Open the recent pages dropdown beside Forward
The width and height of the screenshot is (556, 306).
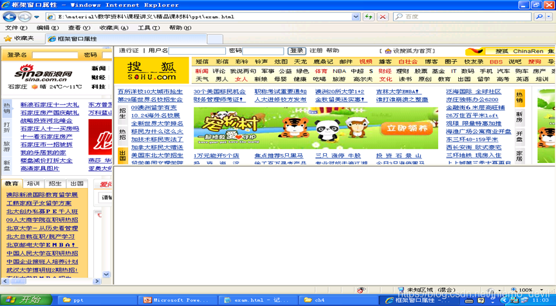click(x=37, y=17)
